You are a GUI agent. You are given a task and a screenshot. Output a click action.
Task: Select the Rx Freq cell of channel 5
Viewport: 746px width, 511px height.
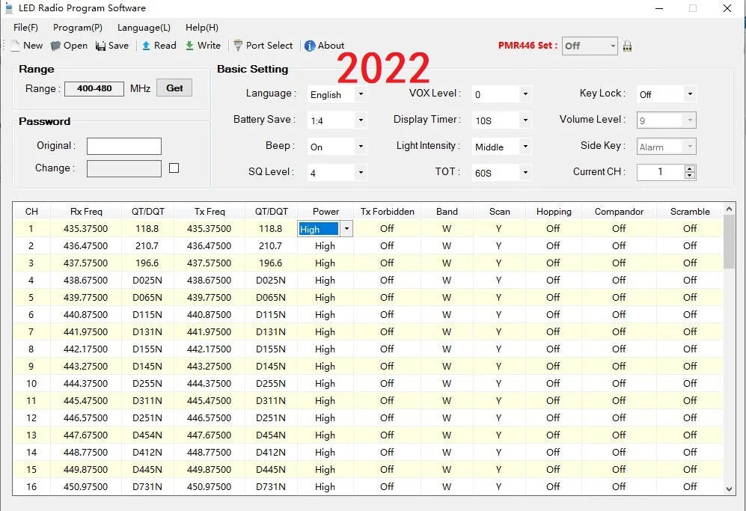click(x=85, y=297)
